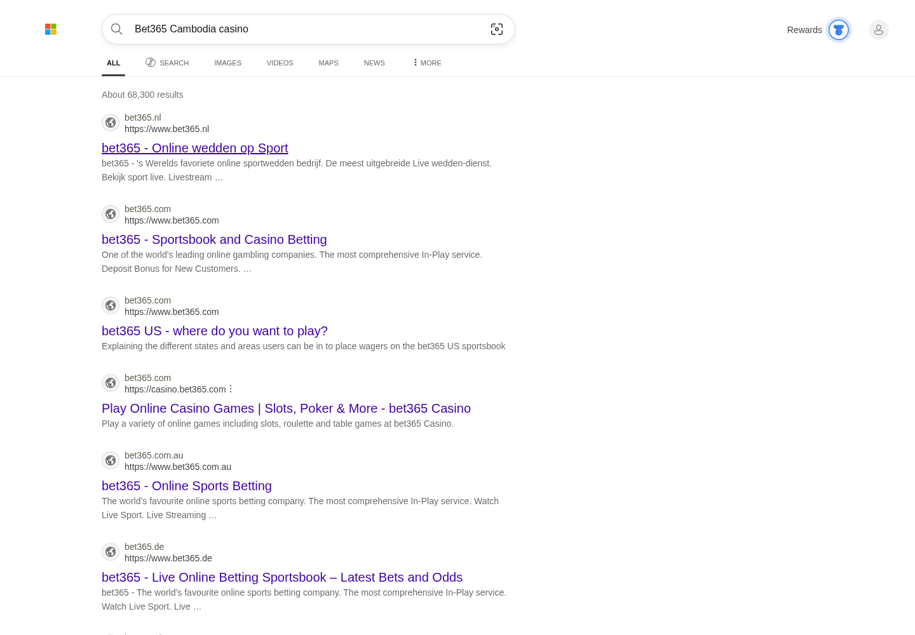Click globe icon of bet365 US result
This screenshot has width=915, height=635.
pos(111,305)
